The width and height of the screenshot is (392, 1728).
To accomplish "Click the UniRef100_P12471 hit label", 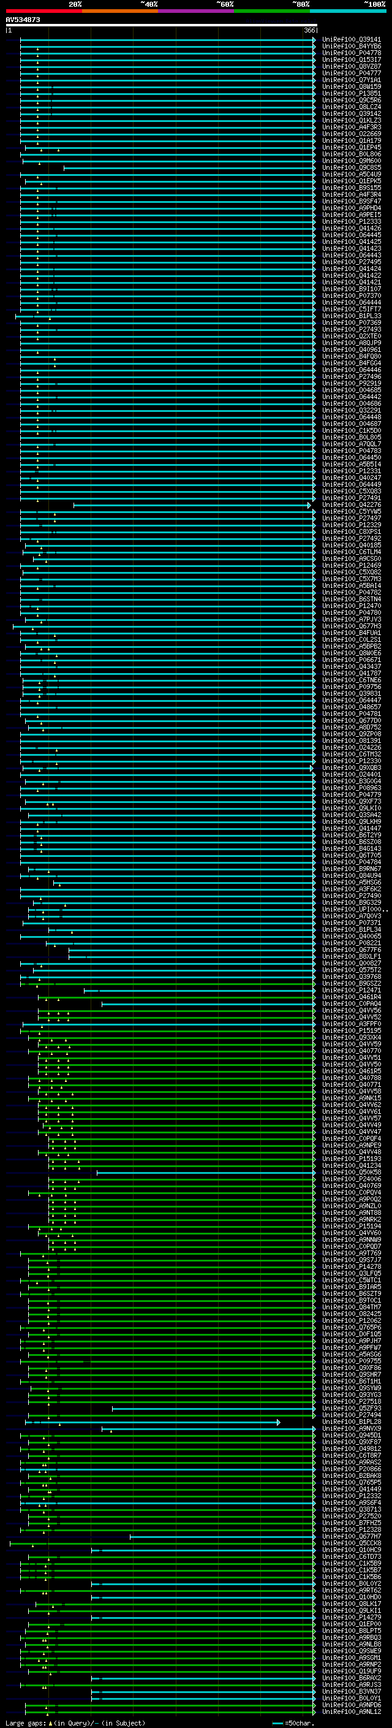I will 351,990.
